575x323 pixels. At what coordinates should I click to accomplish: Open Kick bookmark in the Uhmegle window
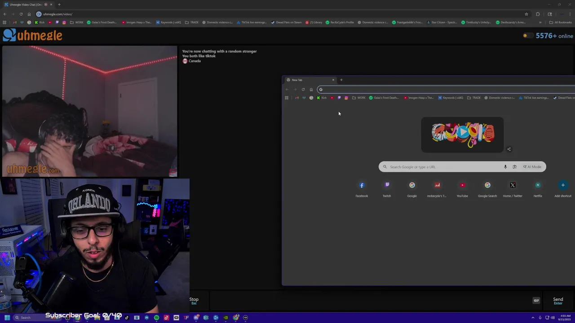click(40, 22)
